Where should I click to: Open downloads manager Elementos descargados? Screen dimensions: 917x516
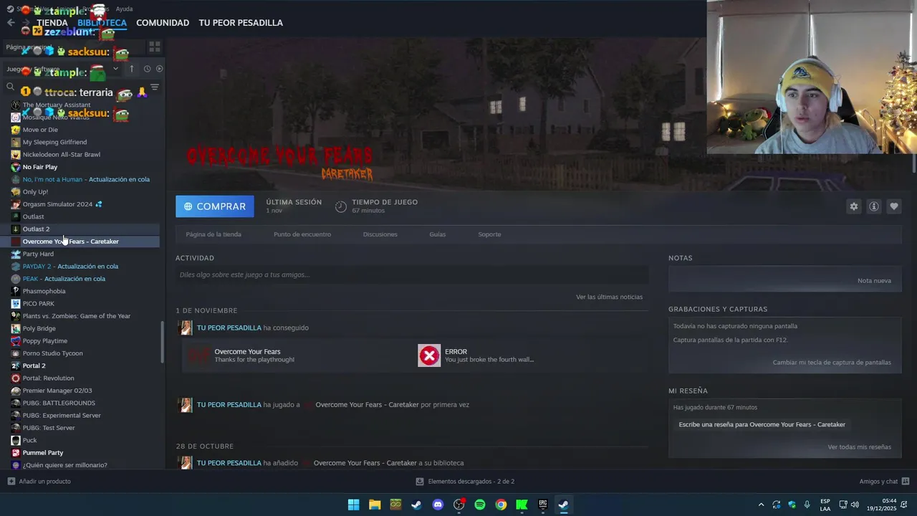[x=465, y=482]
